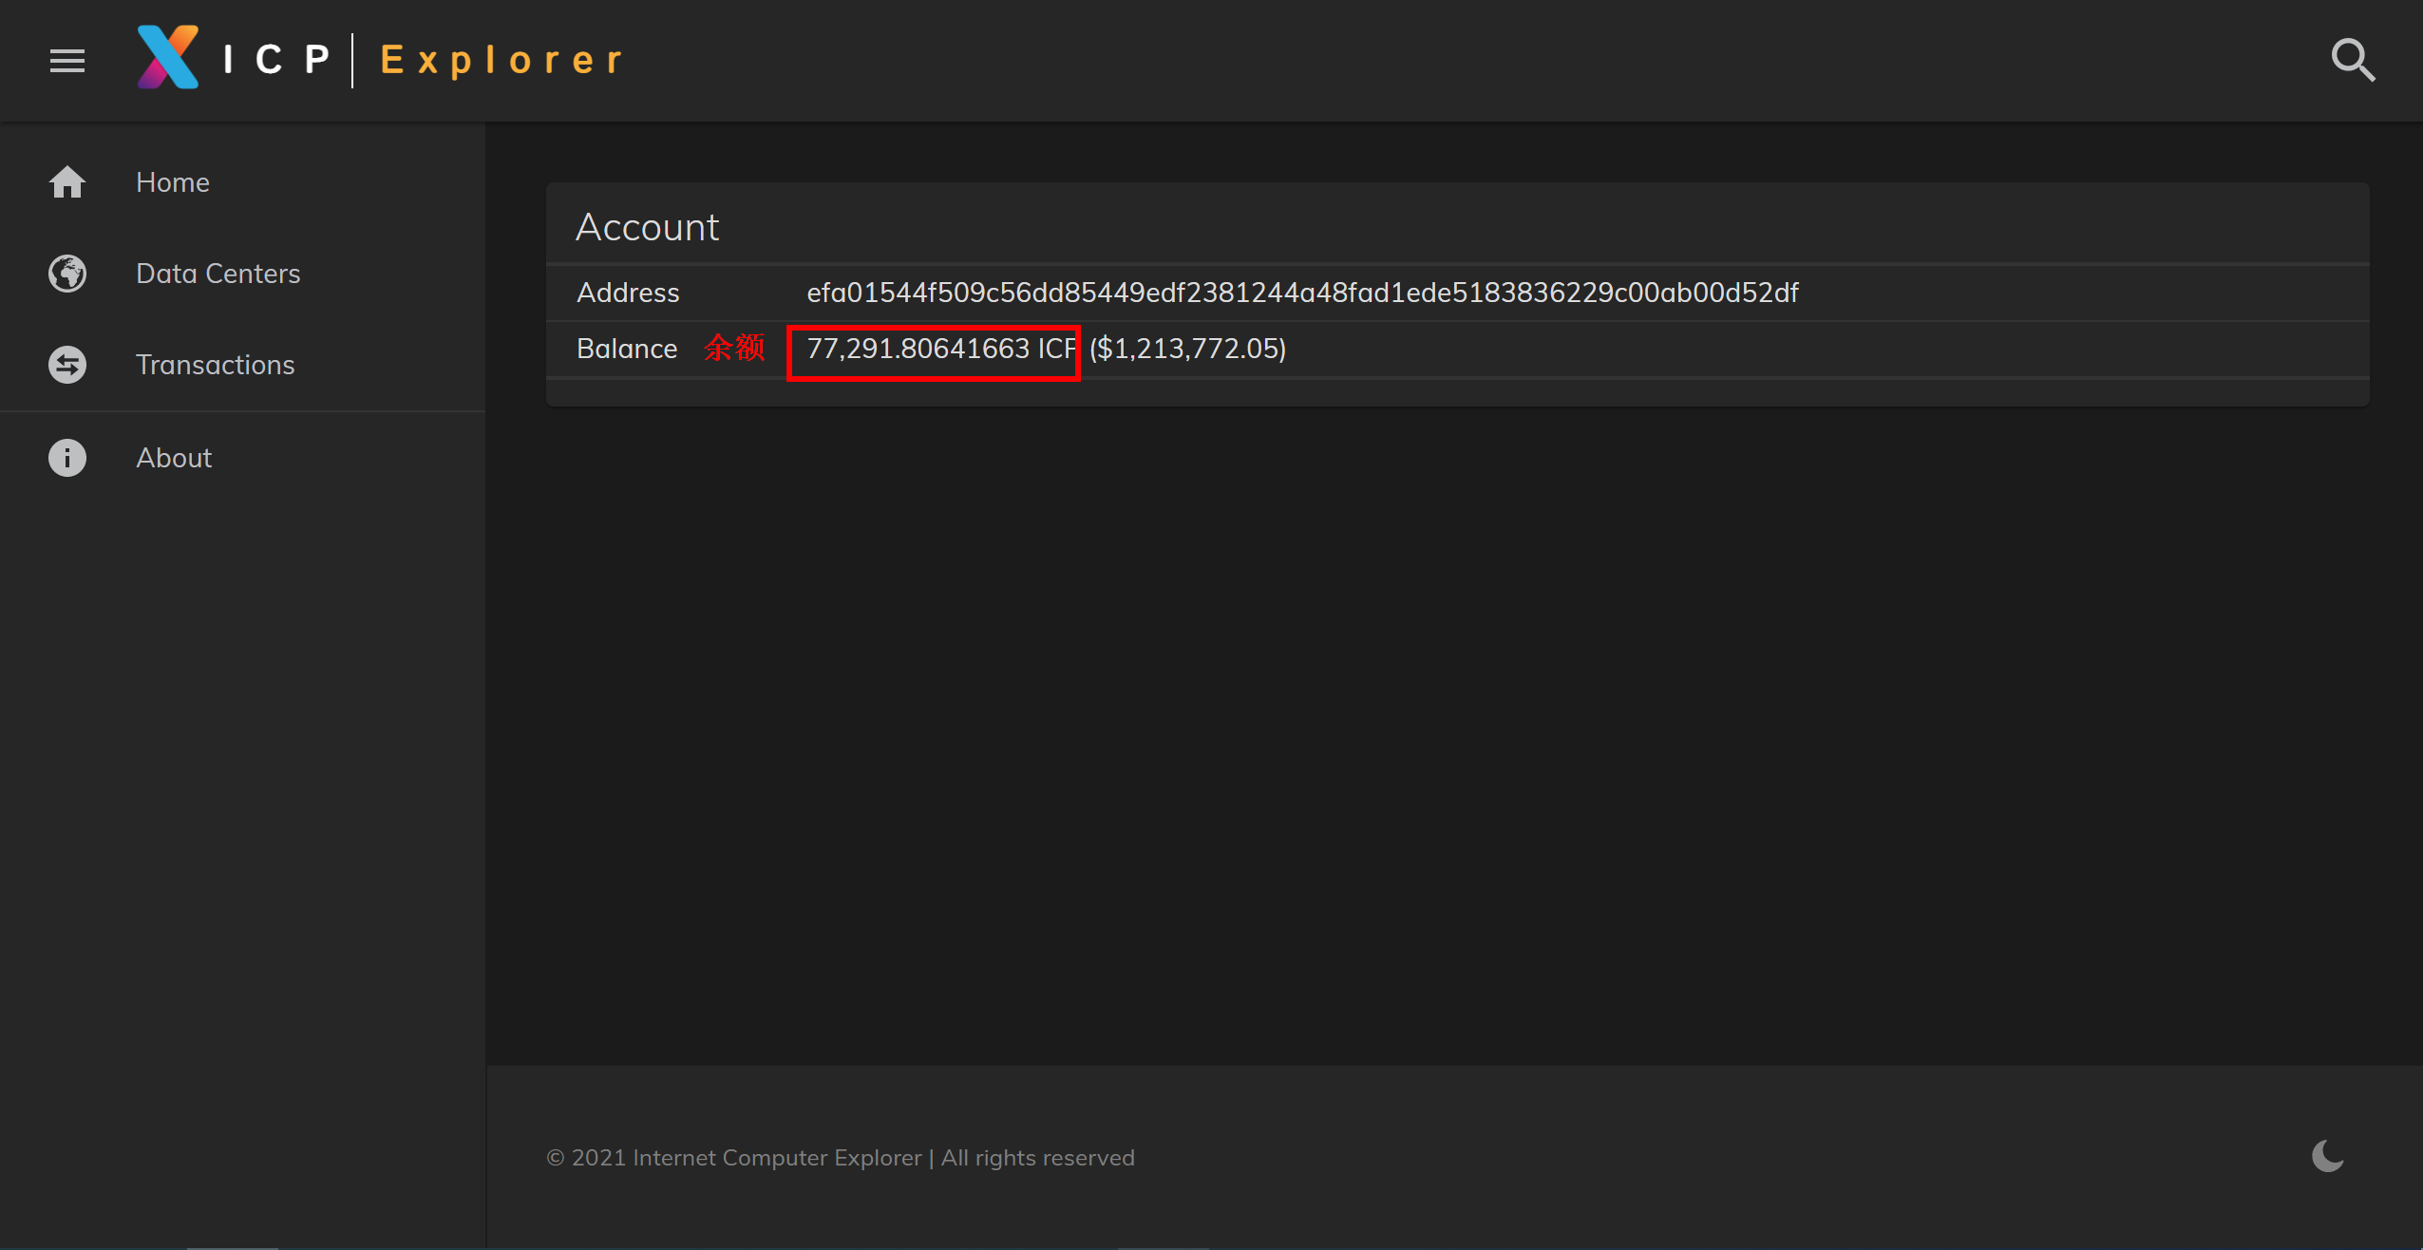Toggle the hamburger menu icon
Image resolution: width=2423 pixels, height=1250 pixels.
67,61
